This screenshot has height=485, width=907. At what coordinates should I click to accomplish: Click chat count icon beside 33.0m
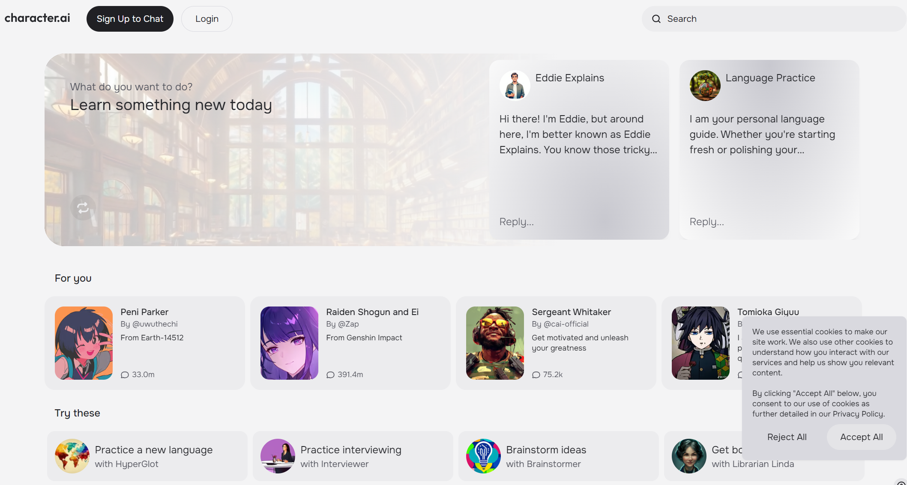coord(125,375)
